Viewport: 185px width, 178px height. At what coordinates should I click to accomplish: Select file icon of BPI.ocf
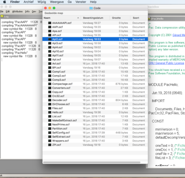(x=49, y=68)
